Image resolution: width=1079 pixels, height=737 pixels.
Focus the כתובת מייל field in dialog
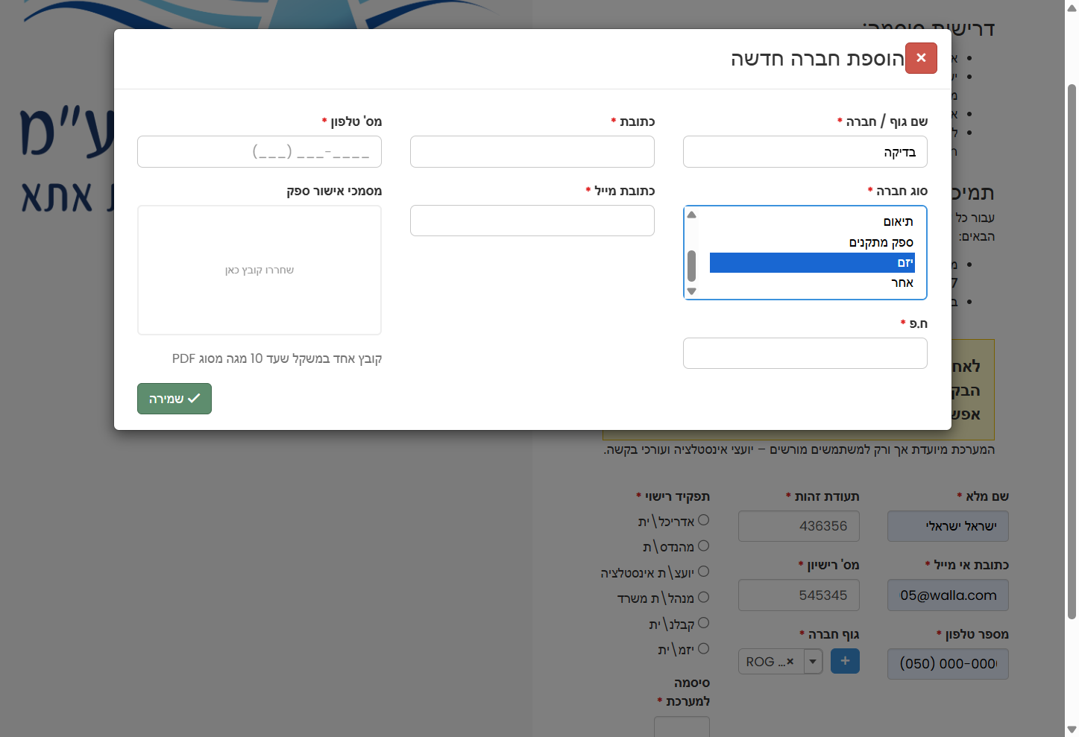[532, 221]
